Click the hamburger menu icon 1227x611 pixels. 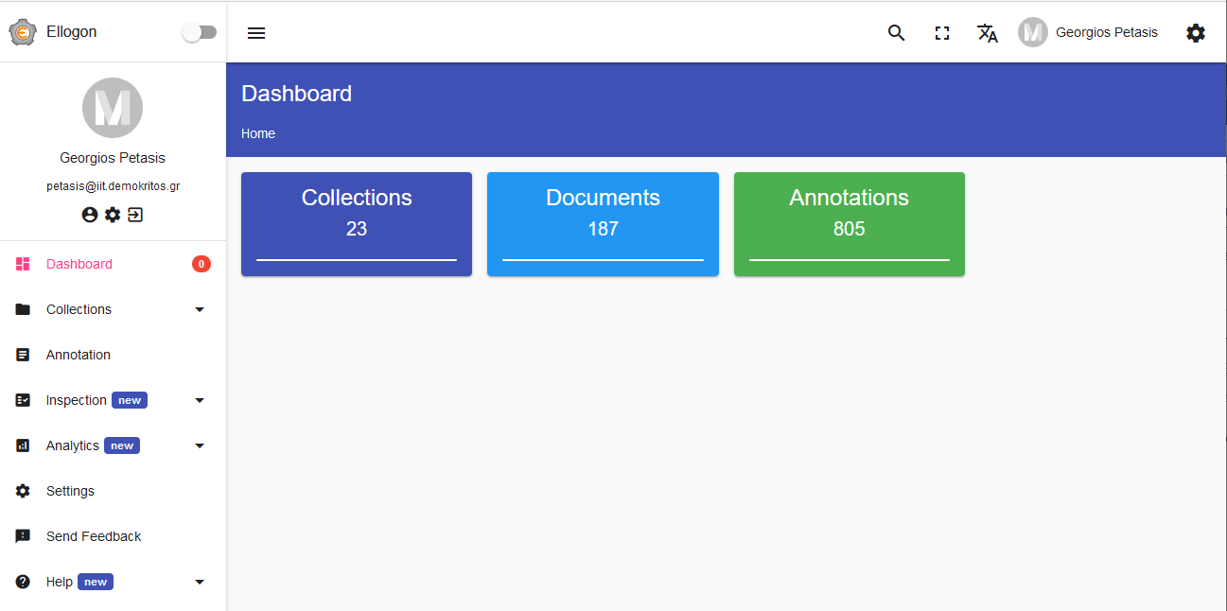256,32
